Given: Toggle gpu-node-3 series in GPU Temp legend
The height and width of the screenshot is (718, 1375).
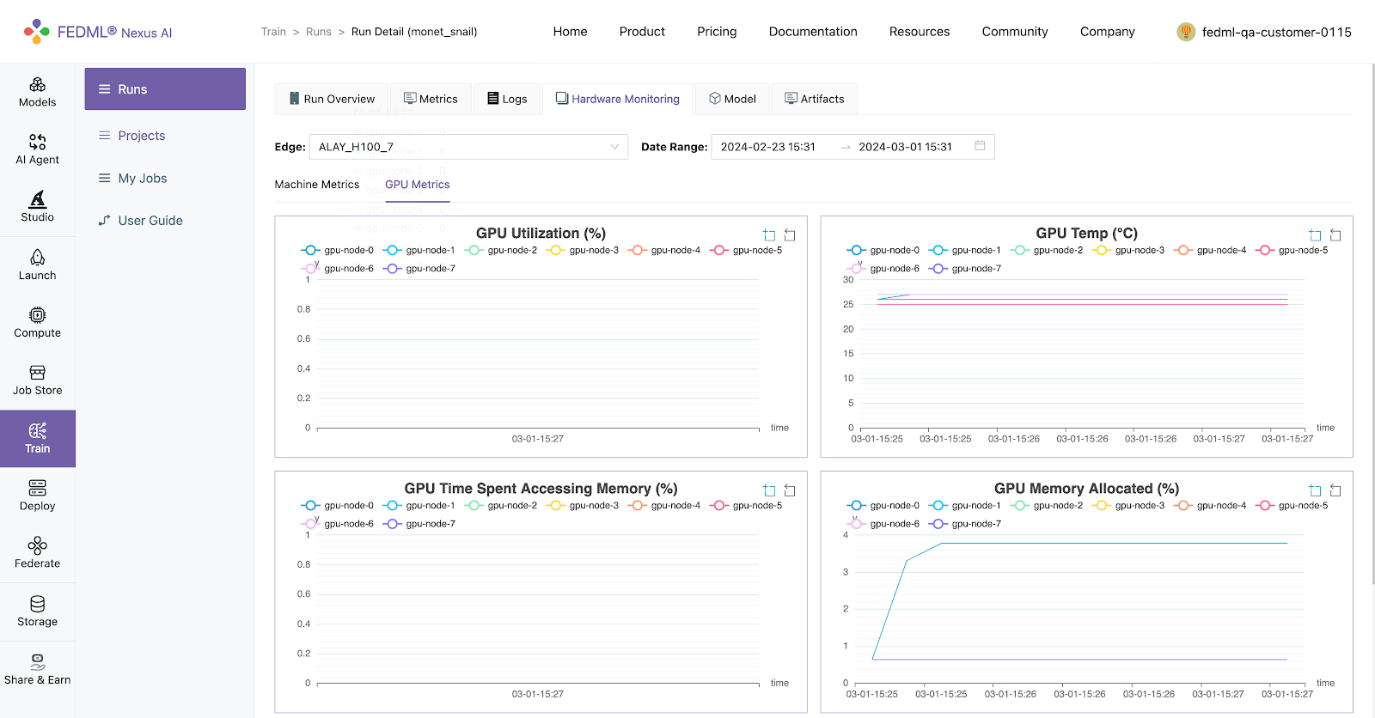Looking at the screenshot, I should coord(1128,250).
